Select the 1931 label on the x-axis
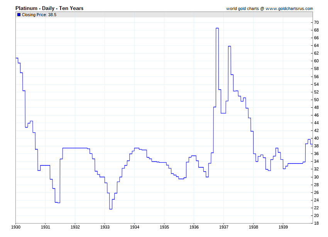Viewport: 328px width, 237px height. [x=46, y=227]
